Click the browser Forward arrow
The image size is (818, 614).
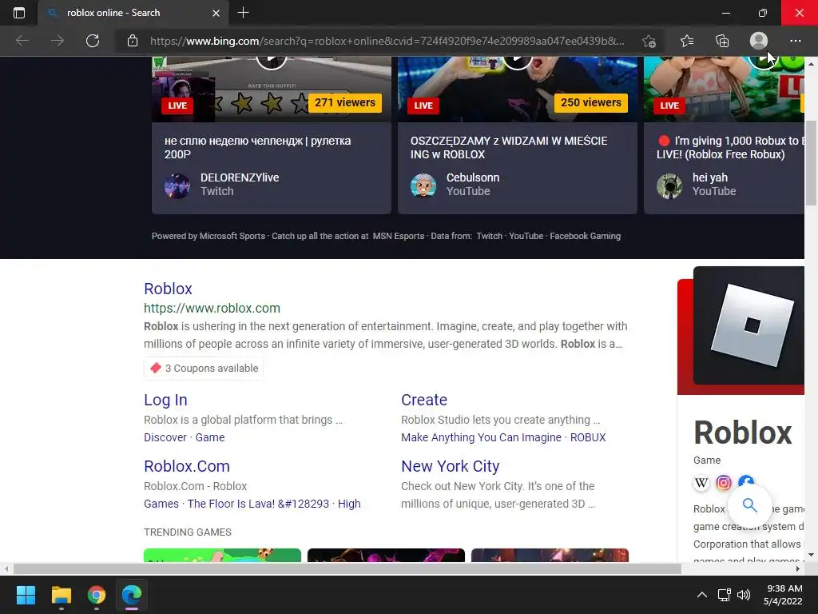pos(58,41)
